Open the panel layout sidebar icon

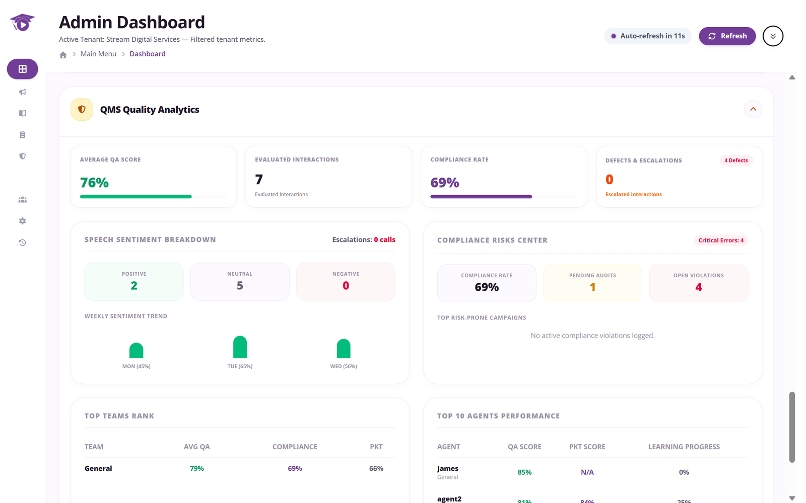tap(22, 113)
